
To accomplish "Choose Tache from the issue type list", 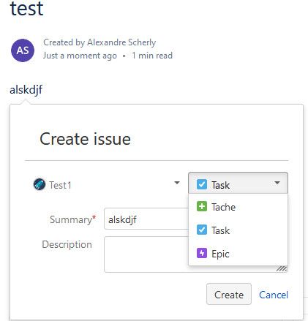I will (238, 207).
